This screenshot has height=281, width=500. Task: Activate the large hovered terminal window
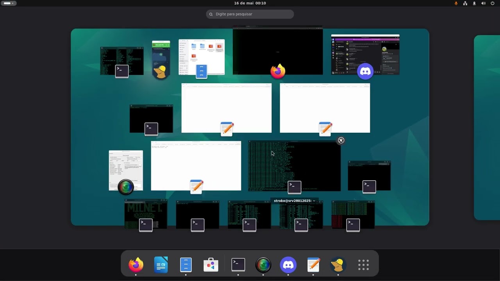(x=294, y=166)
